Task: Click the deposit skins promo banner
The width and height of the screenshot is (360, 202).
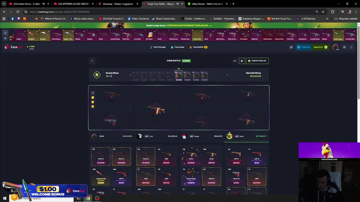Action: [x=179, y=25]
